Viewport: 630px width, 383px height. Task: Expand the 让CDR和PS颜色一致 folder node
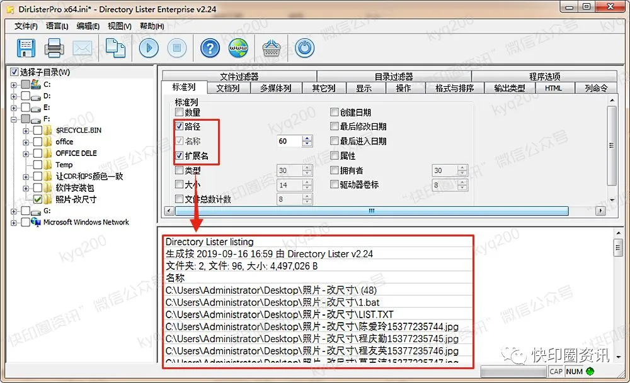26,177
